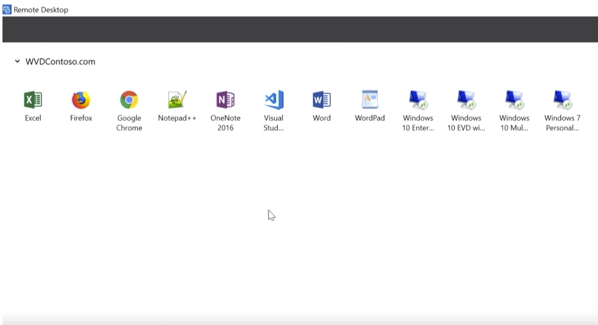Open the OneNote 2016 icon
This screenshot has height=325, width=598.
click(225, 100)
